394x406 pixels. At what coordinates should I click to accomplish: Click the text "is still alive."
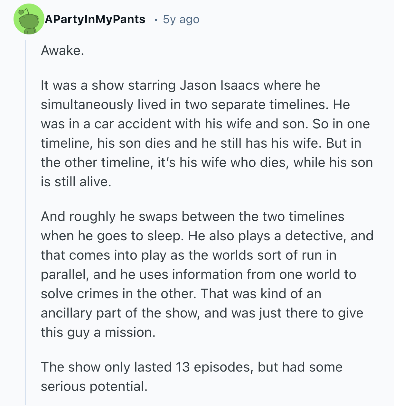76,182
